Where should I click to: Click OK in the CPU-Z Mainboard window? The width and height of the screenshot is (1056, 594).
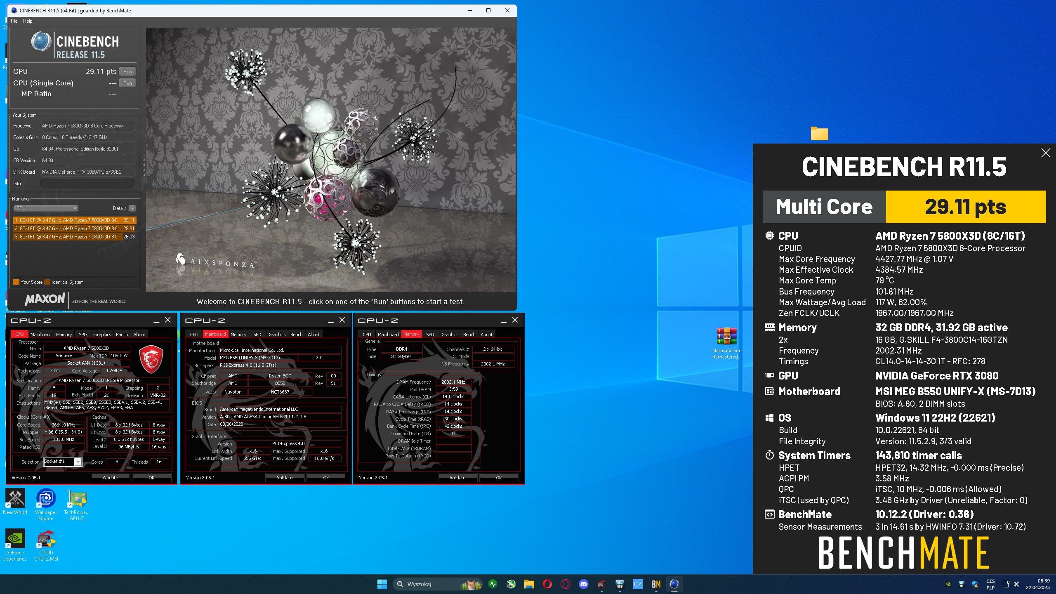pyautogui.click(x=326, y=478)
